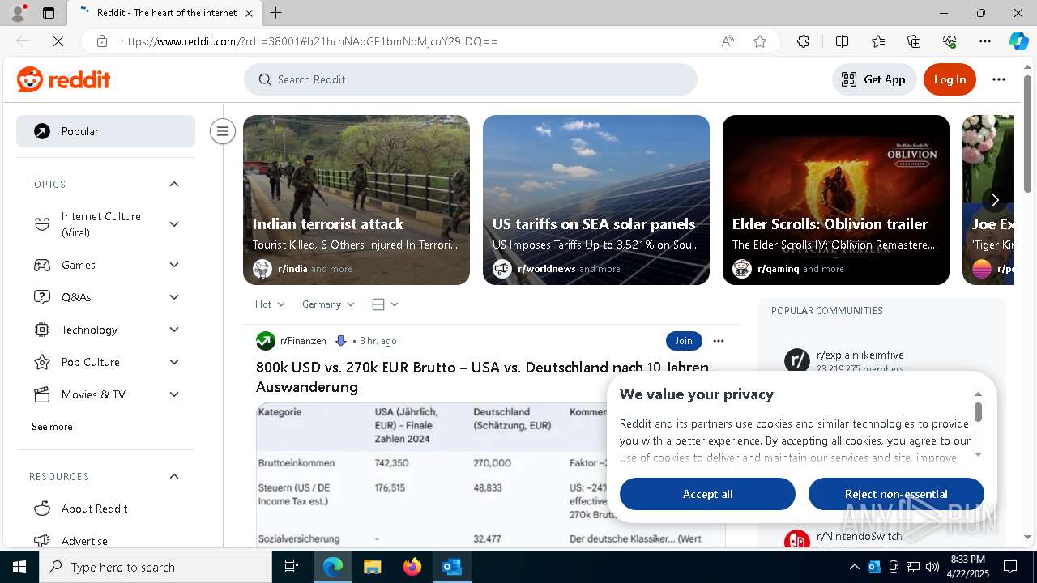This screenshot has width=1037, height=583.
Task: Click the Popular arrow icon in sidebar
Action: pos(42,131)
